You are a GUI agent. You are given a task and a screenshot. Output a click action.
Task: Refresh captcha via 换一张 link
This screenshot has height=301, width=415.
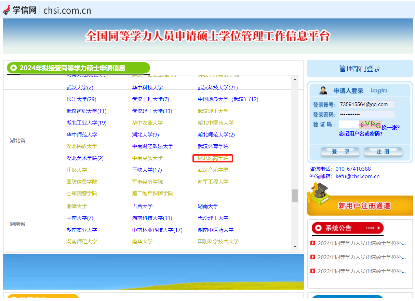click(x=390, y=127)
